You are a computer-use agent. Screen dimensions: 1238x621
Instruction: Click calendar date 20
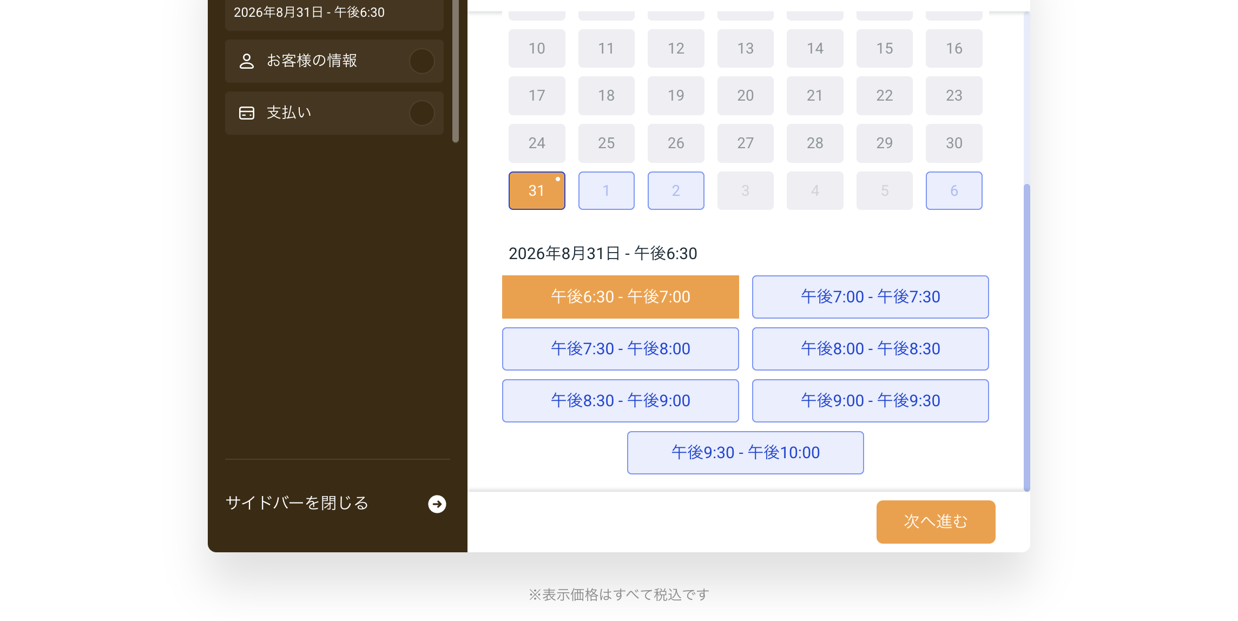[x=746, y=96]
